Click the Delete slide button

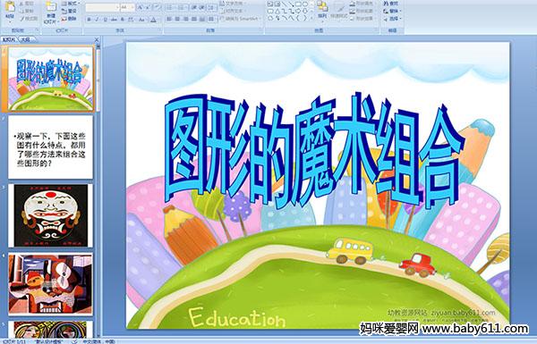69,19
